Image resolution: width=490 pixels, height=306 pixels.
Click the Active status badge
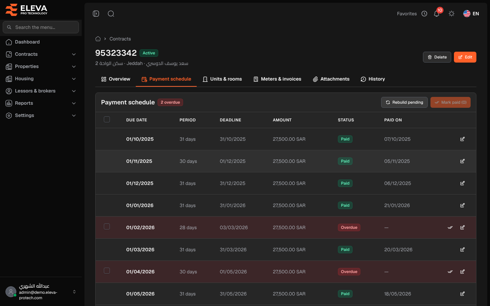[149, 53]
